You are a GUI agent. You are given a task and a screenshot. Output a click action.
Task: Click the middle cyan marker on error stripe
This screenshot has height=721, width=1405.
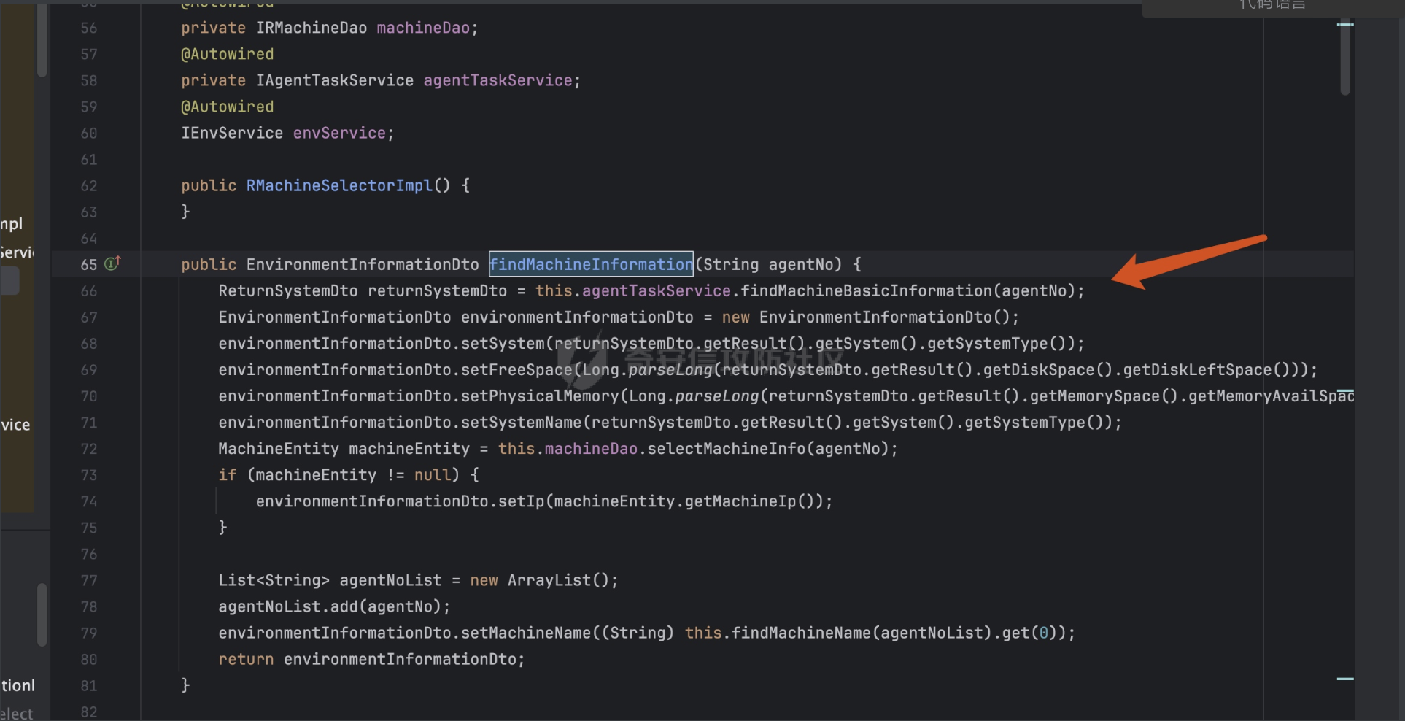point(1345,392)
